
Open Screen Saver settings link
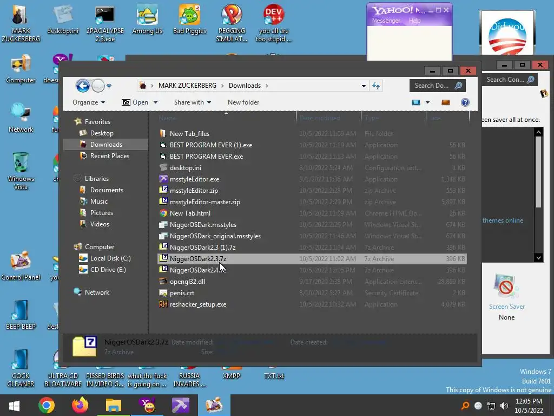click(x=506, y=307)
